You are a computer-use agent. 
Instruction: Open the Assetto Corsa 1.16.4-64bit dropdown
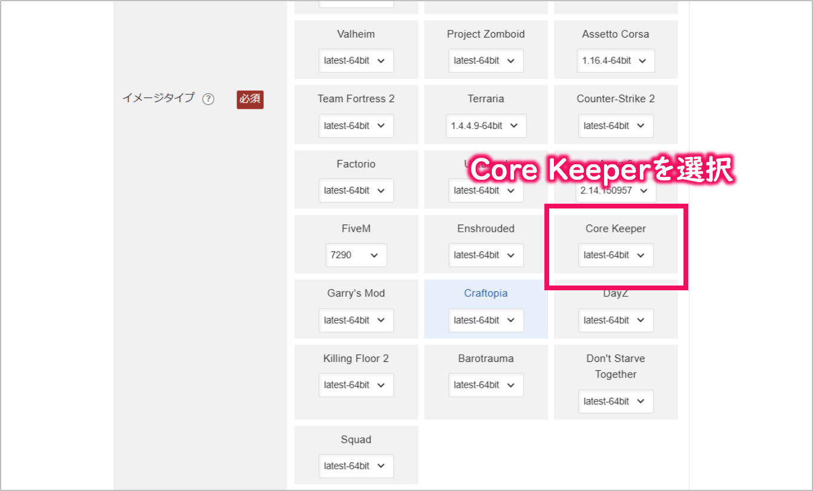click(615, 61)
